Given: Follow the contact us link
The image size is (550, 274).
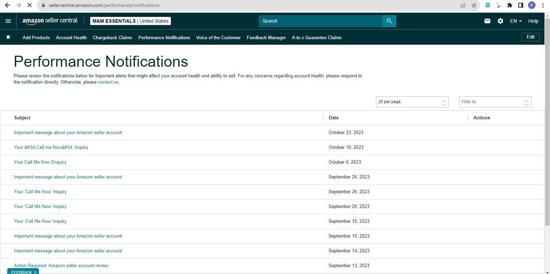Looking at the screenshot, I should pyautogui.click(x=108, y=82).
